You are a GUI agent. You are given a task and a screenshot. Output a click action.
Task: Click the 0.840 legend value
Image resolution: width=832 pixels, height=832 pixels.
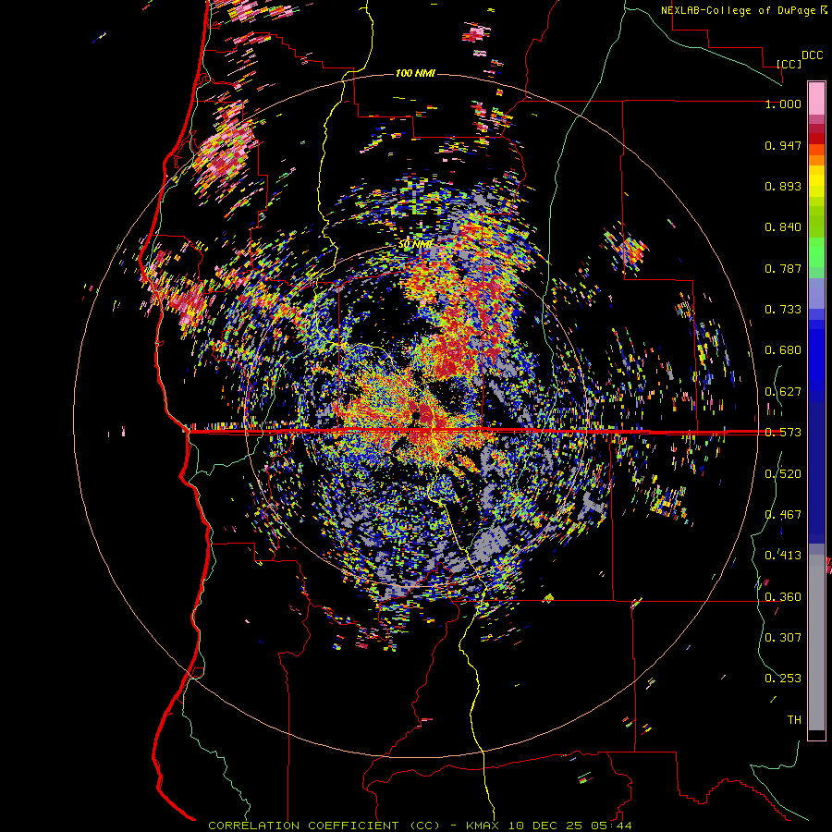[783, 227]
